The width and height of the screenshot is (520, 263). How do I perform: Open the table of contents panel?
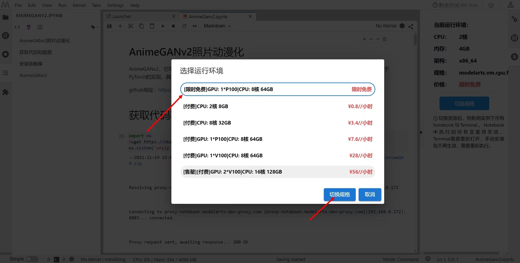(x=6, y=73)
